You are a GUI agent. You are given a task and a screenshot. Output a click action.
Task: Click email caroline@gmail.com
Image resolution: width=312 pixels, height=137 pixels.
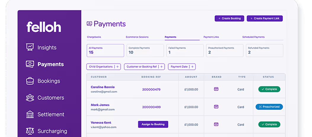point(104,92)
